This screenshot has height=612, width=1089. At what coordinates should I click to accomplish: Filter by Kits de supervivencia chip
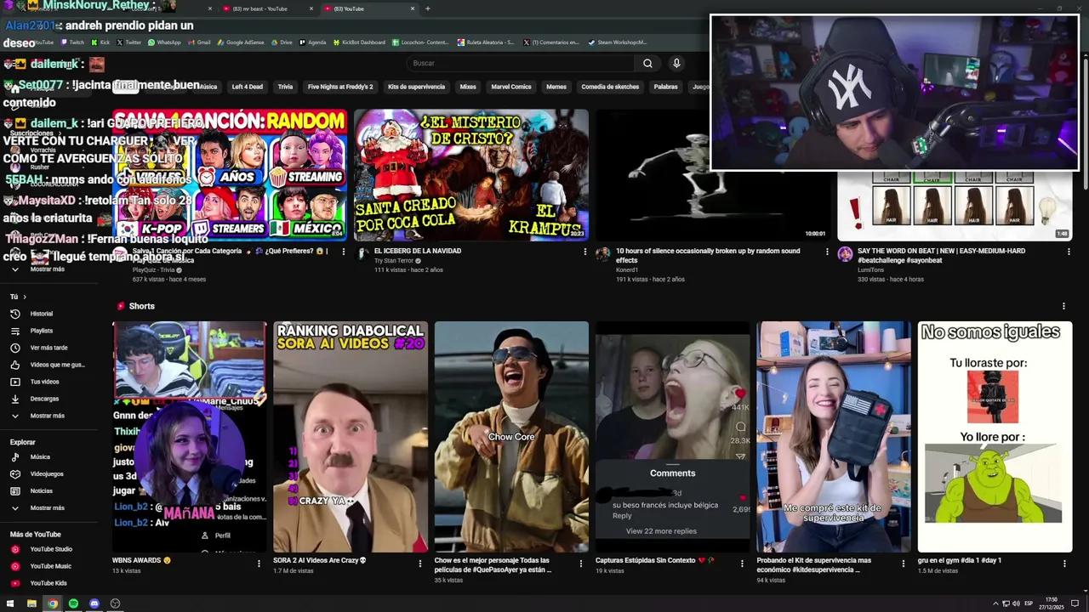click(416, 87)
